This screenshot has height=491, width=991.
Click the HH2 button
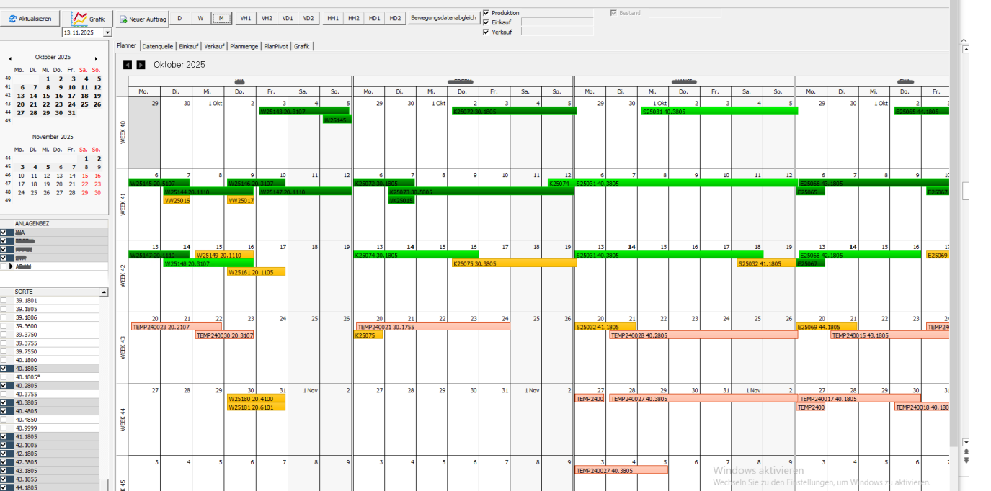coord(353,18)
